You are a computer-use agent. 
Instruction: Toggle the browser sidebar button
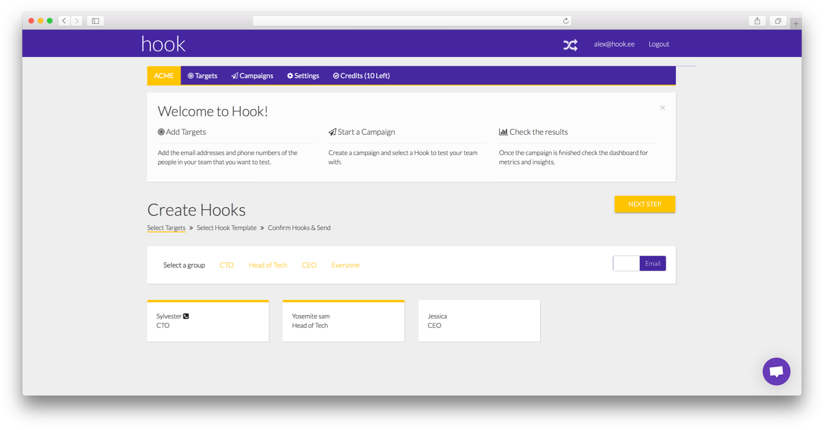tap(95, 20)
